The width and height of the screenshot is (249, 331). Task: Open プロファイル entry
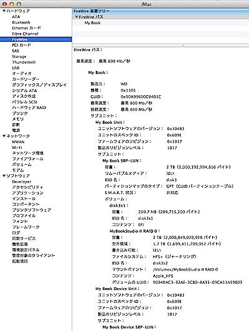24,216
